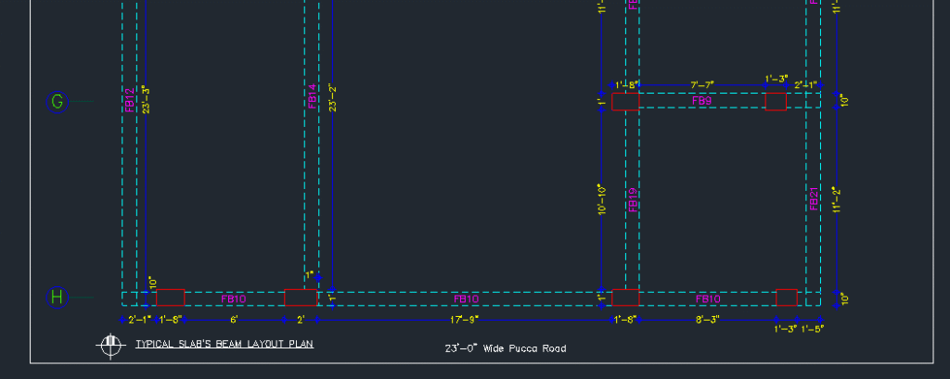Select the FB10 label above the 6' dimension
The height and width of the screenshot is (379, 950).
pyautogui.click(x=233, y=298)
